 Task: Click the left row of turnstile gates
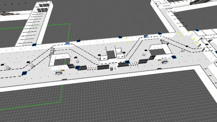92,67
